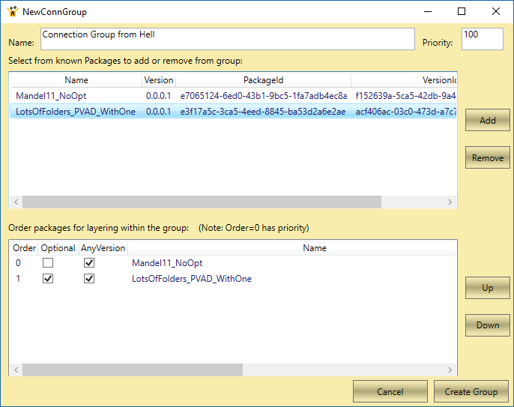The width and height of the screenshot is (514, 407).
Task: Click PackageId e3f17a5c-3ca5-4eed-8845-ba53d2a6e2ae
Action: 263,112
